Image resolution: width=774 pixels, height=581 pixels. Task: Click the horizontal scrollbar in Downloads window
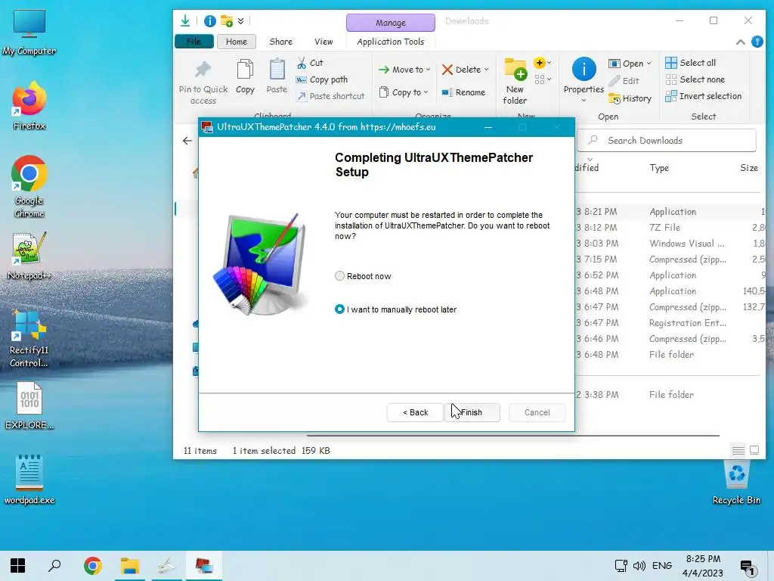tap(513, 436)
